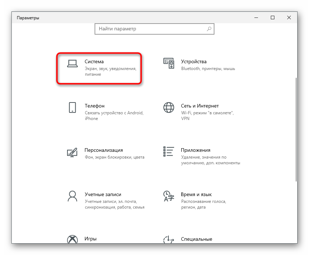This screenshot has height=255, width=309.
Task: Click the Специальные возможности icon
Action: click(x=169, y=240)
